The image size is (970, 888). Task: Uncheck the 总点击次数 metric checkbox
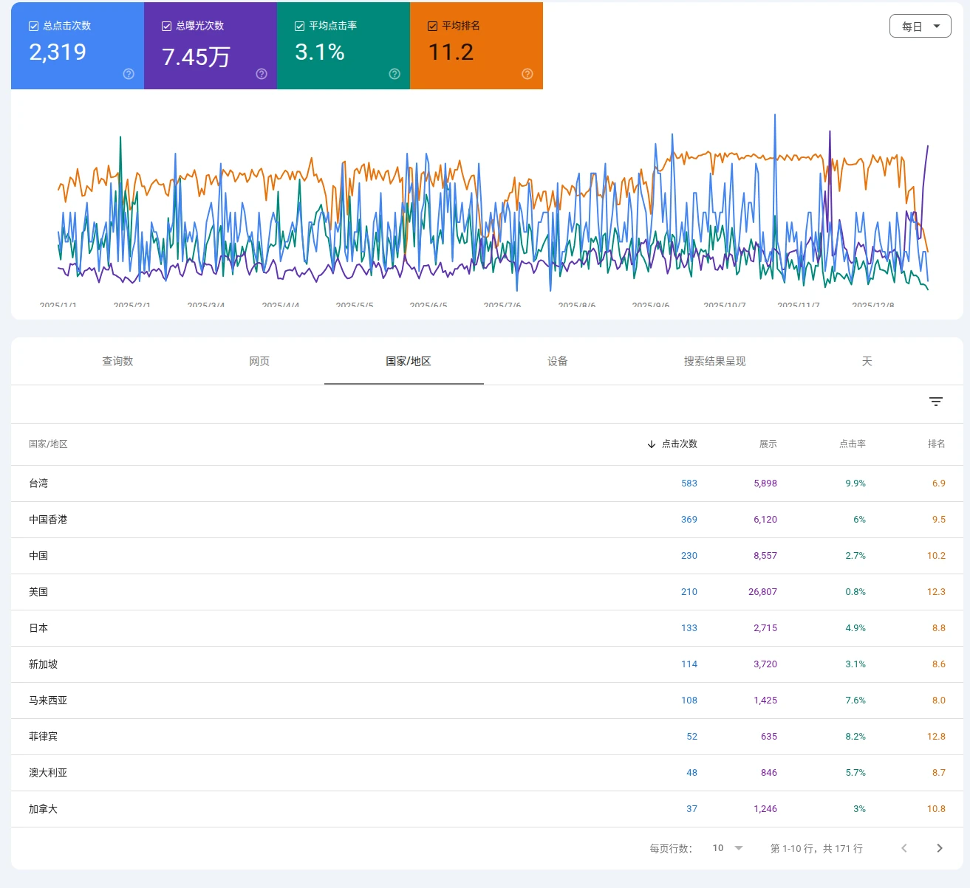point(33,25)
